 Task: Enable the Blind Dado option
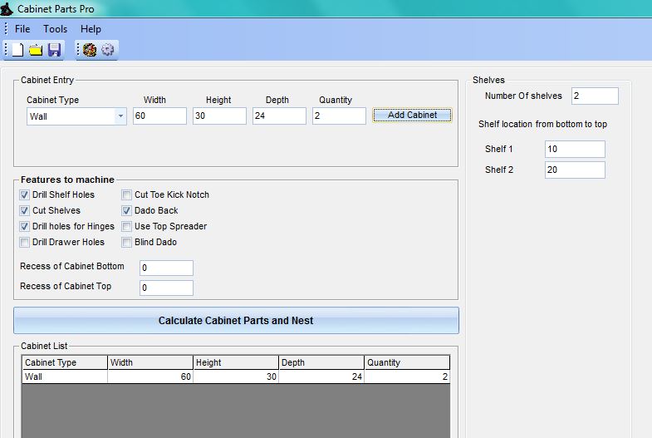(127, 243)
